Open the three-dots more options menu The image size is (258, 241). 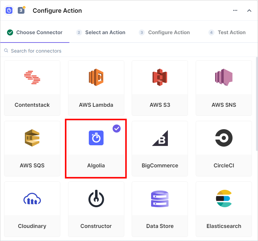click(x=235, y=10)
